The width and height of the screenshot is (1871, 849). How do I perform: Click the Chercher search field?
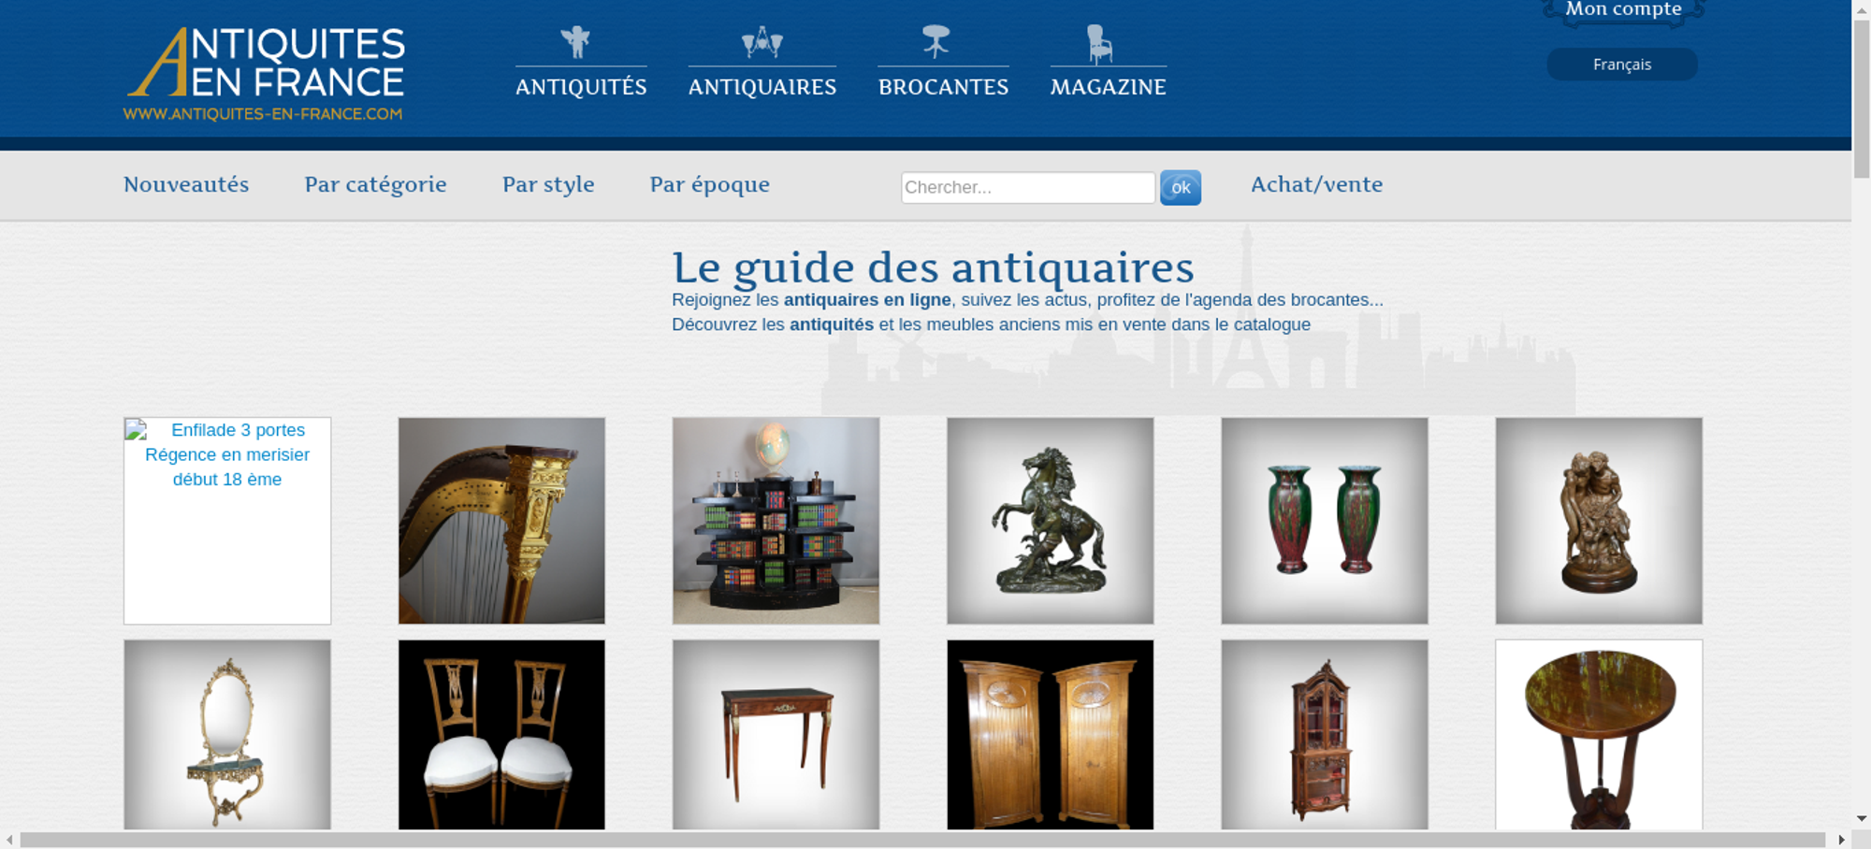[1028, 187]
